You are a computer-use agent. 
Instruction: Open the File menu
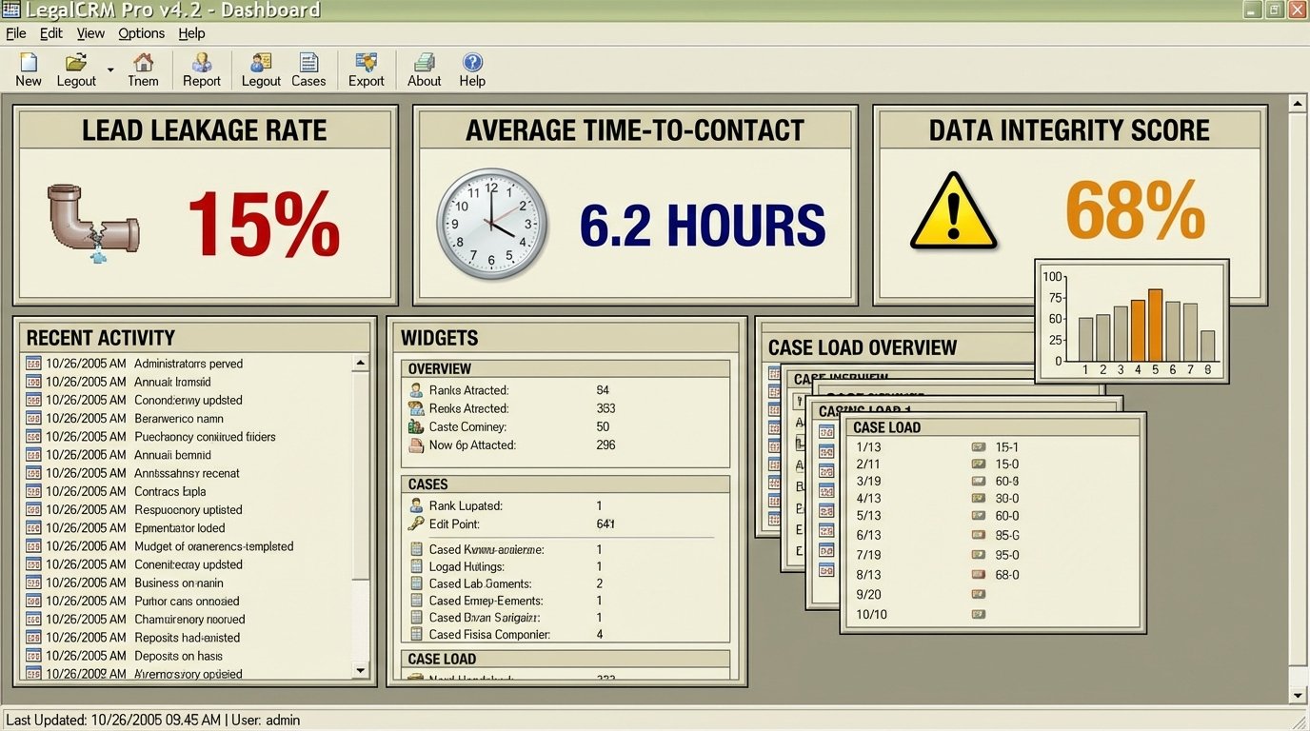click(15, 32)
